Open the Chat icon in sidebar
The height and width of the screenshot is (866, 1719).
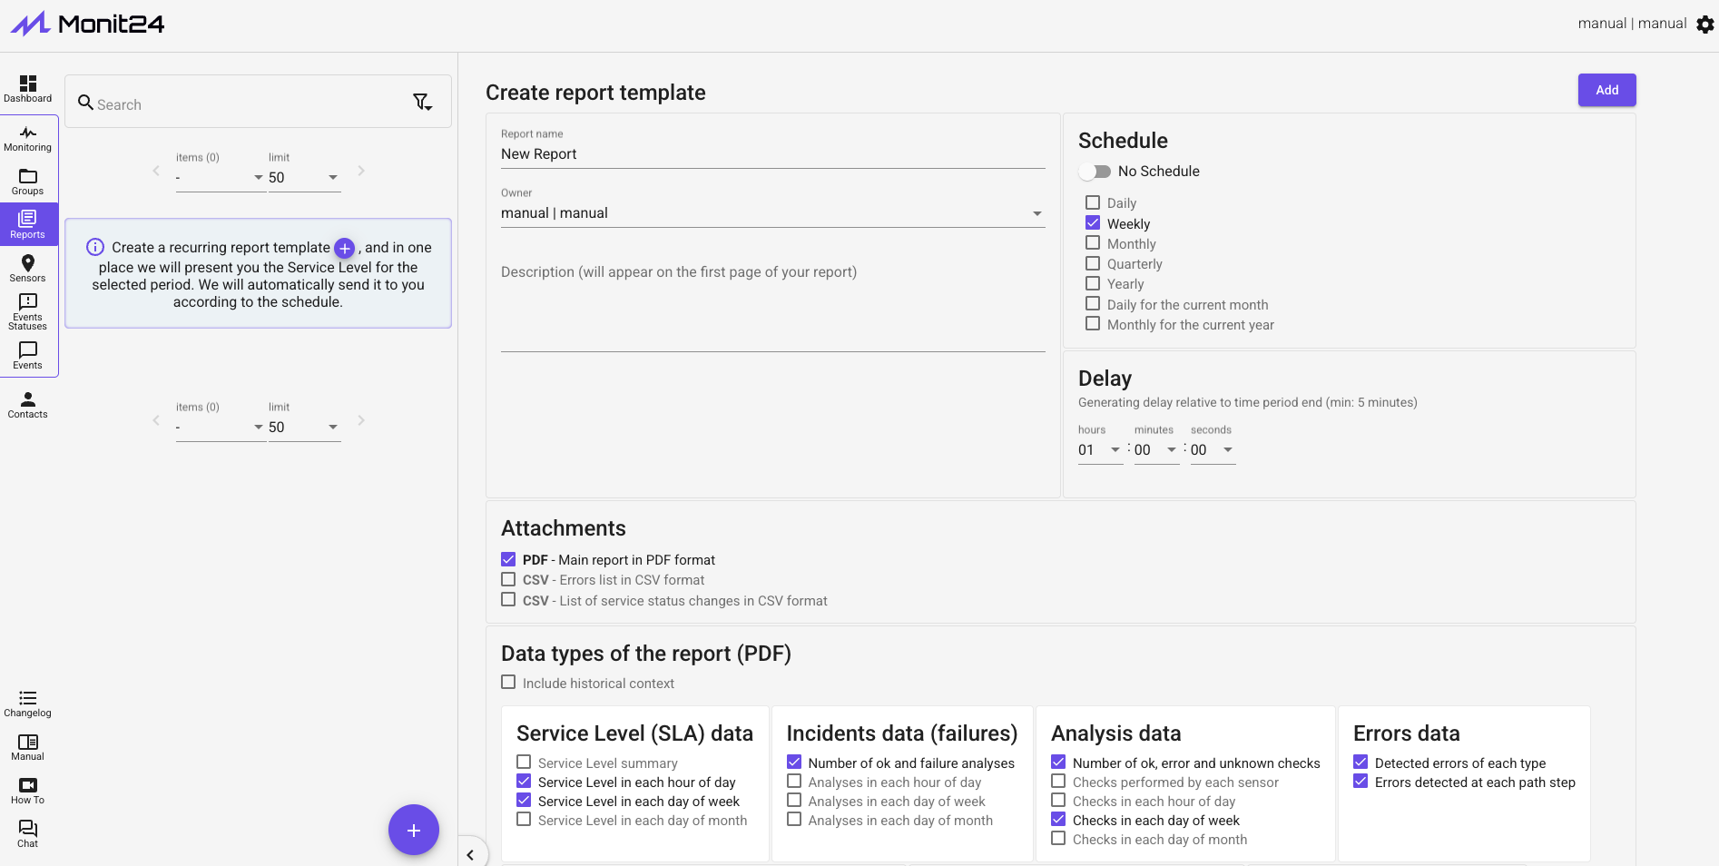click(28, 833)
